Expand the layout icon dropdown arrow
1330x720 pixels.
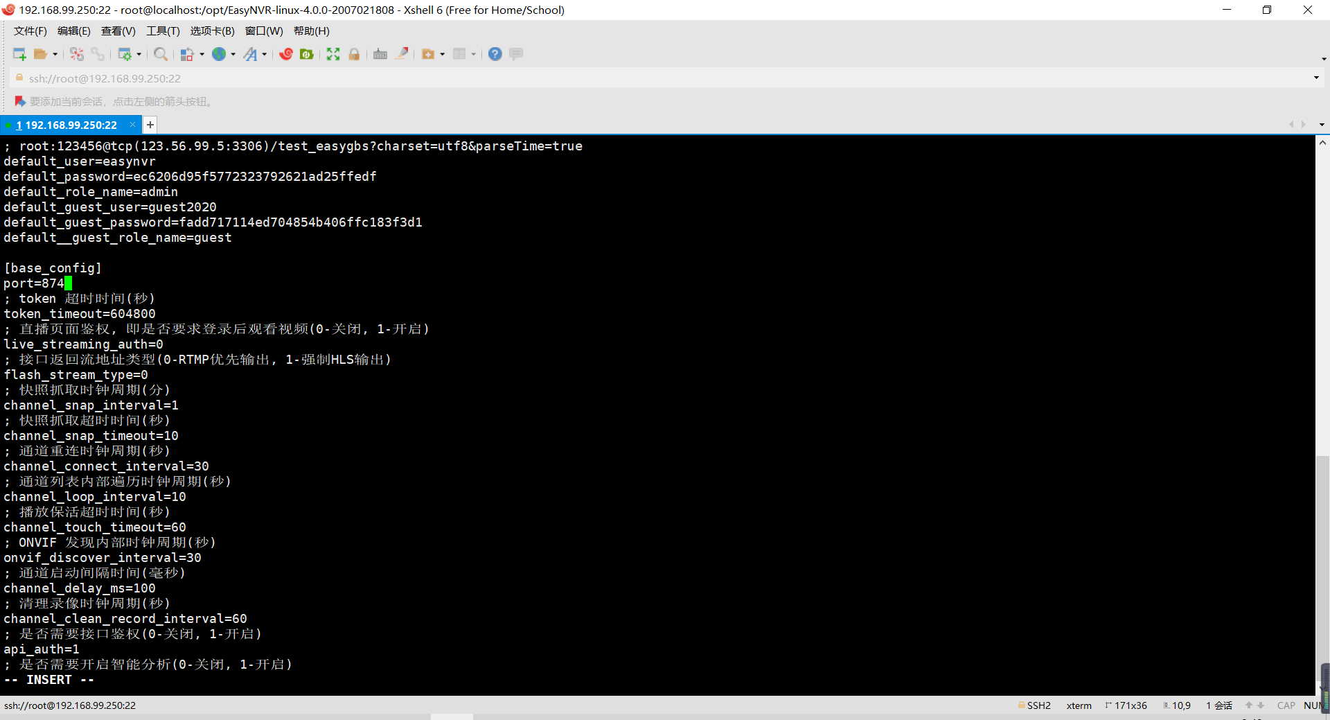click(473, 54)
